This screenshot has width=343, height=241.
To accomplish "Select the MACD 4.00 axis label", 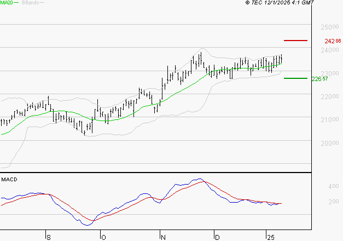I will tap(334, 186).
